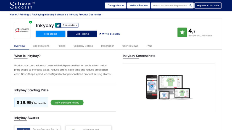Image resolution: width=232 pixels, height=130 pixels.
Task: Click the search magnifier icon
Action: 191,6
